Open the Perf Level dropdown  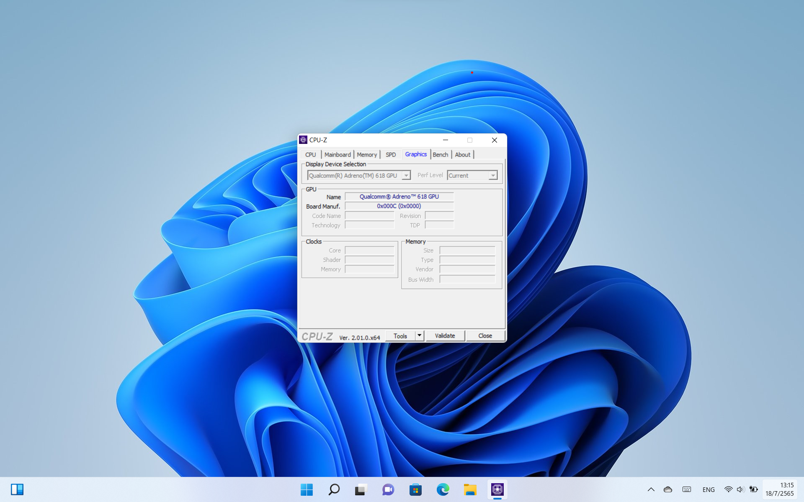(493, 176)
